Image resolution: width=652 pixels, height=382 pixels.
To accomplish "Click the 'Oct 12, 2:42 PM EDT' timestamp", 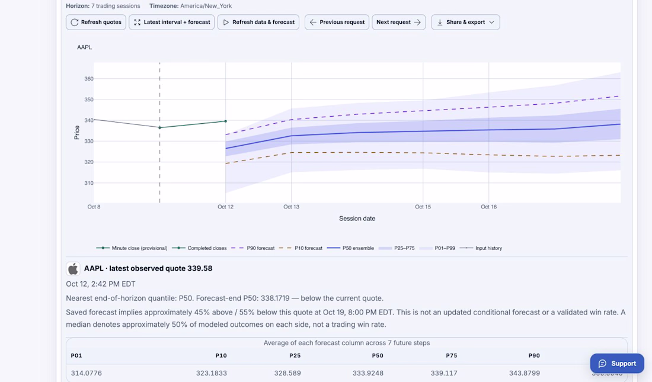I will [101, 284].
